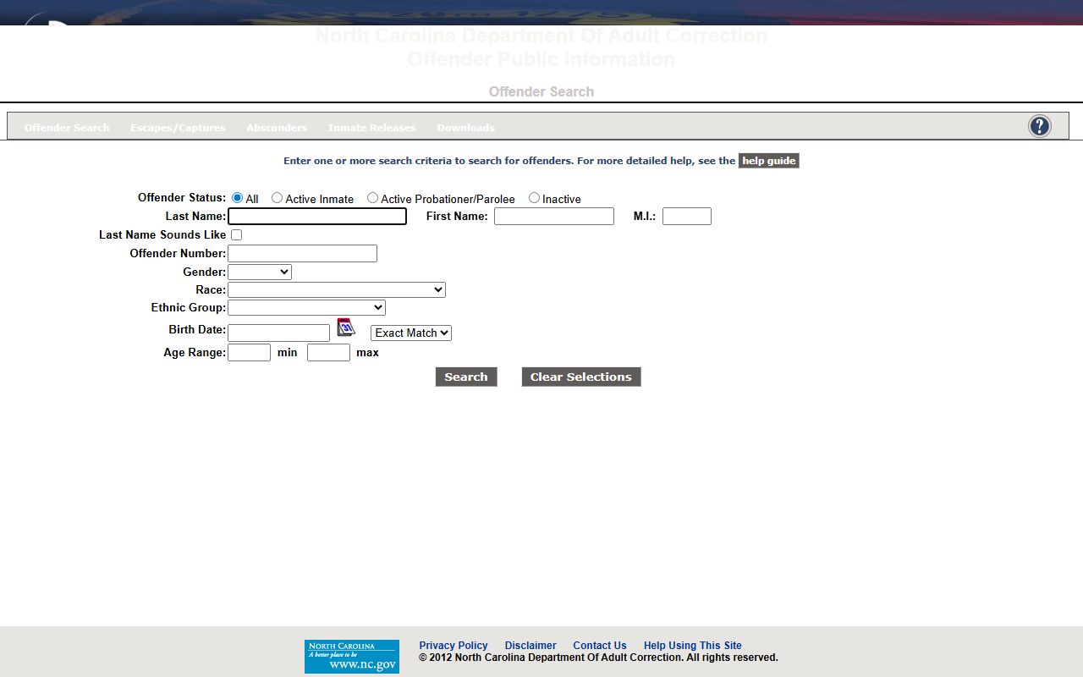Click the Age Range min field
Image resolution: width=1083 pixels, height=677 pixels.
249,353
